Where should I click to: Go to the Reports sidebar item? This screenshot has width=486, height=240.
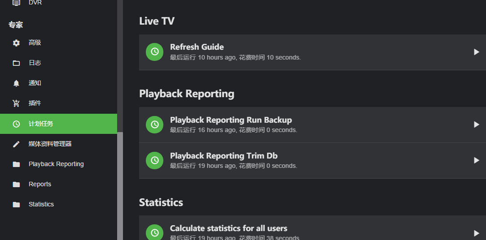point(40,184)
